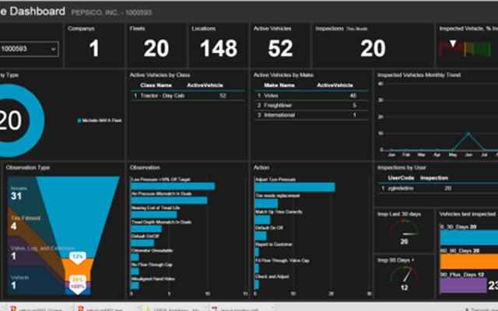Sort by ActiveVehicle header in the Class table
The image size is (498, 311).
tap(205, 85)
